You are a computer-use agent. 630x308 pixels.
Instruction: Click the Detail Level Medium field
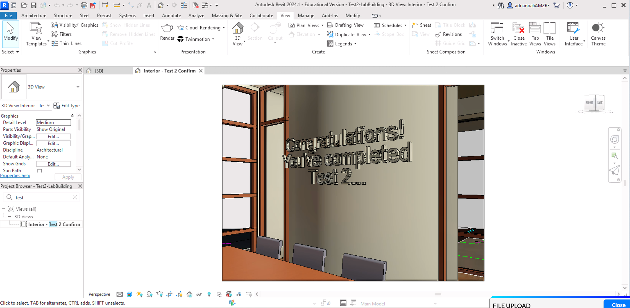tap(53, 122)
